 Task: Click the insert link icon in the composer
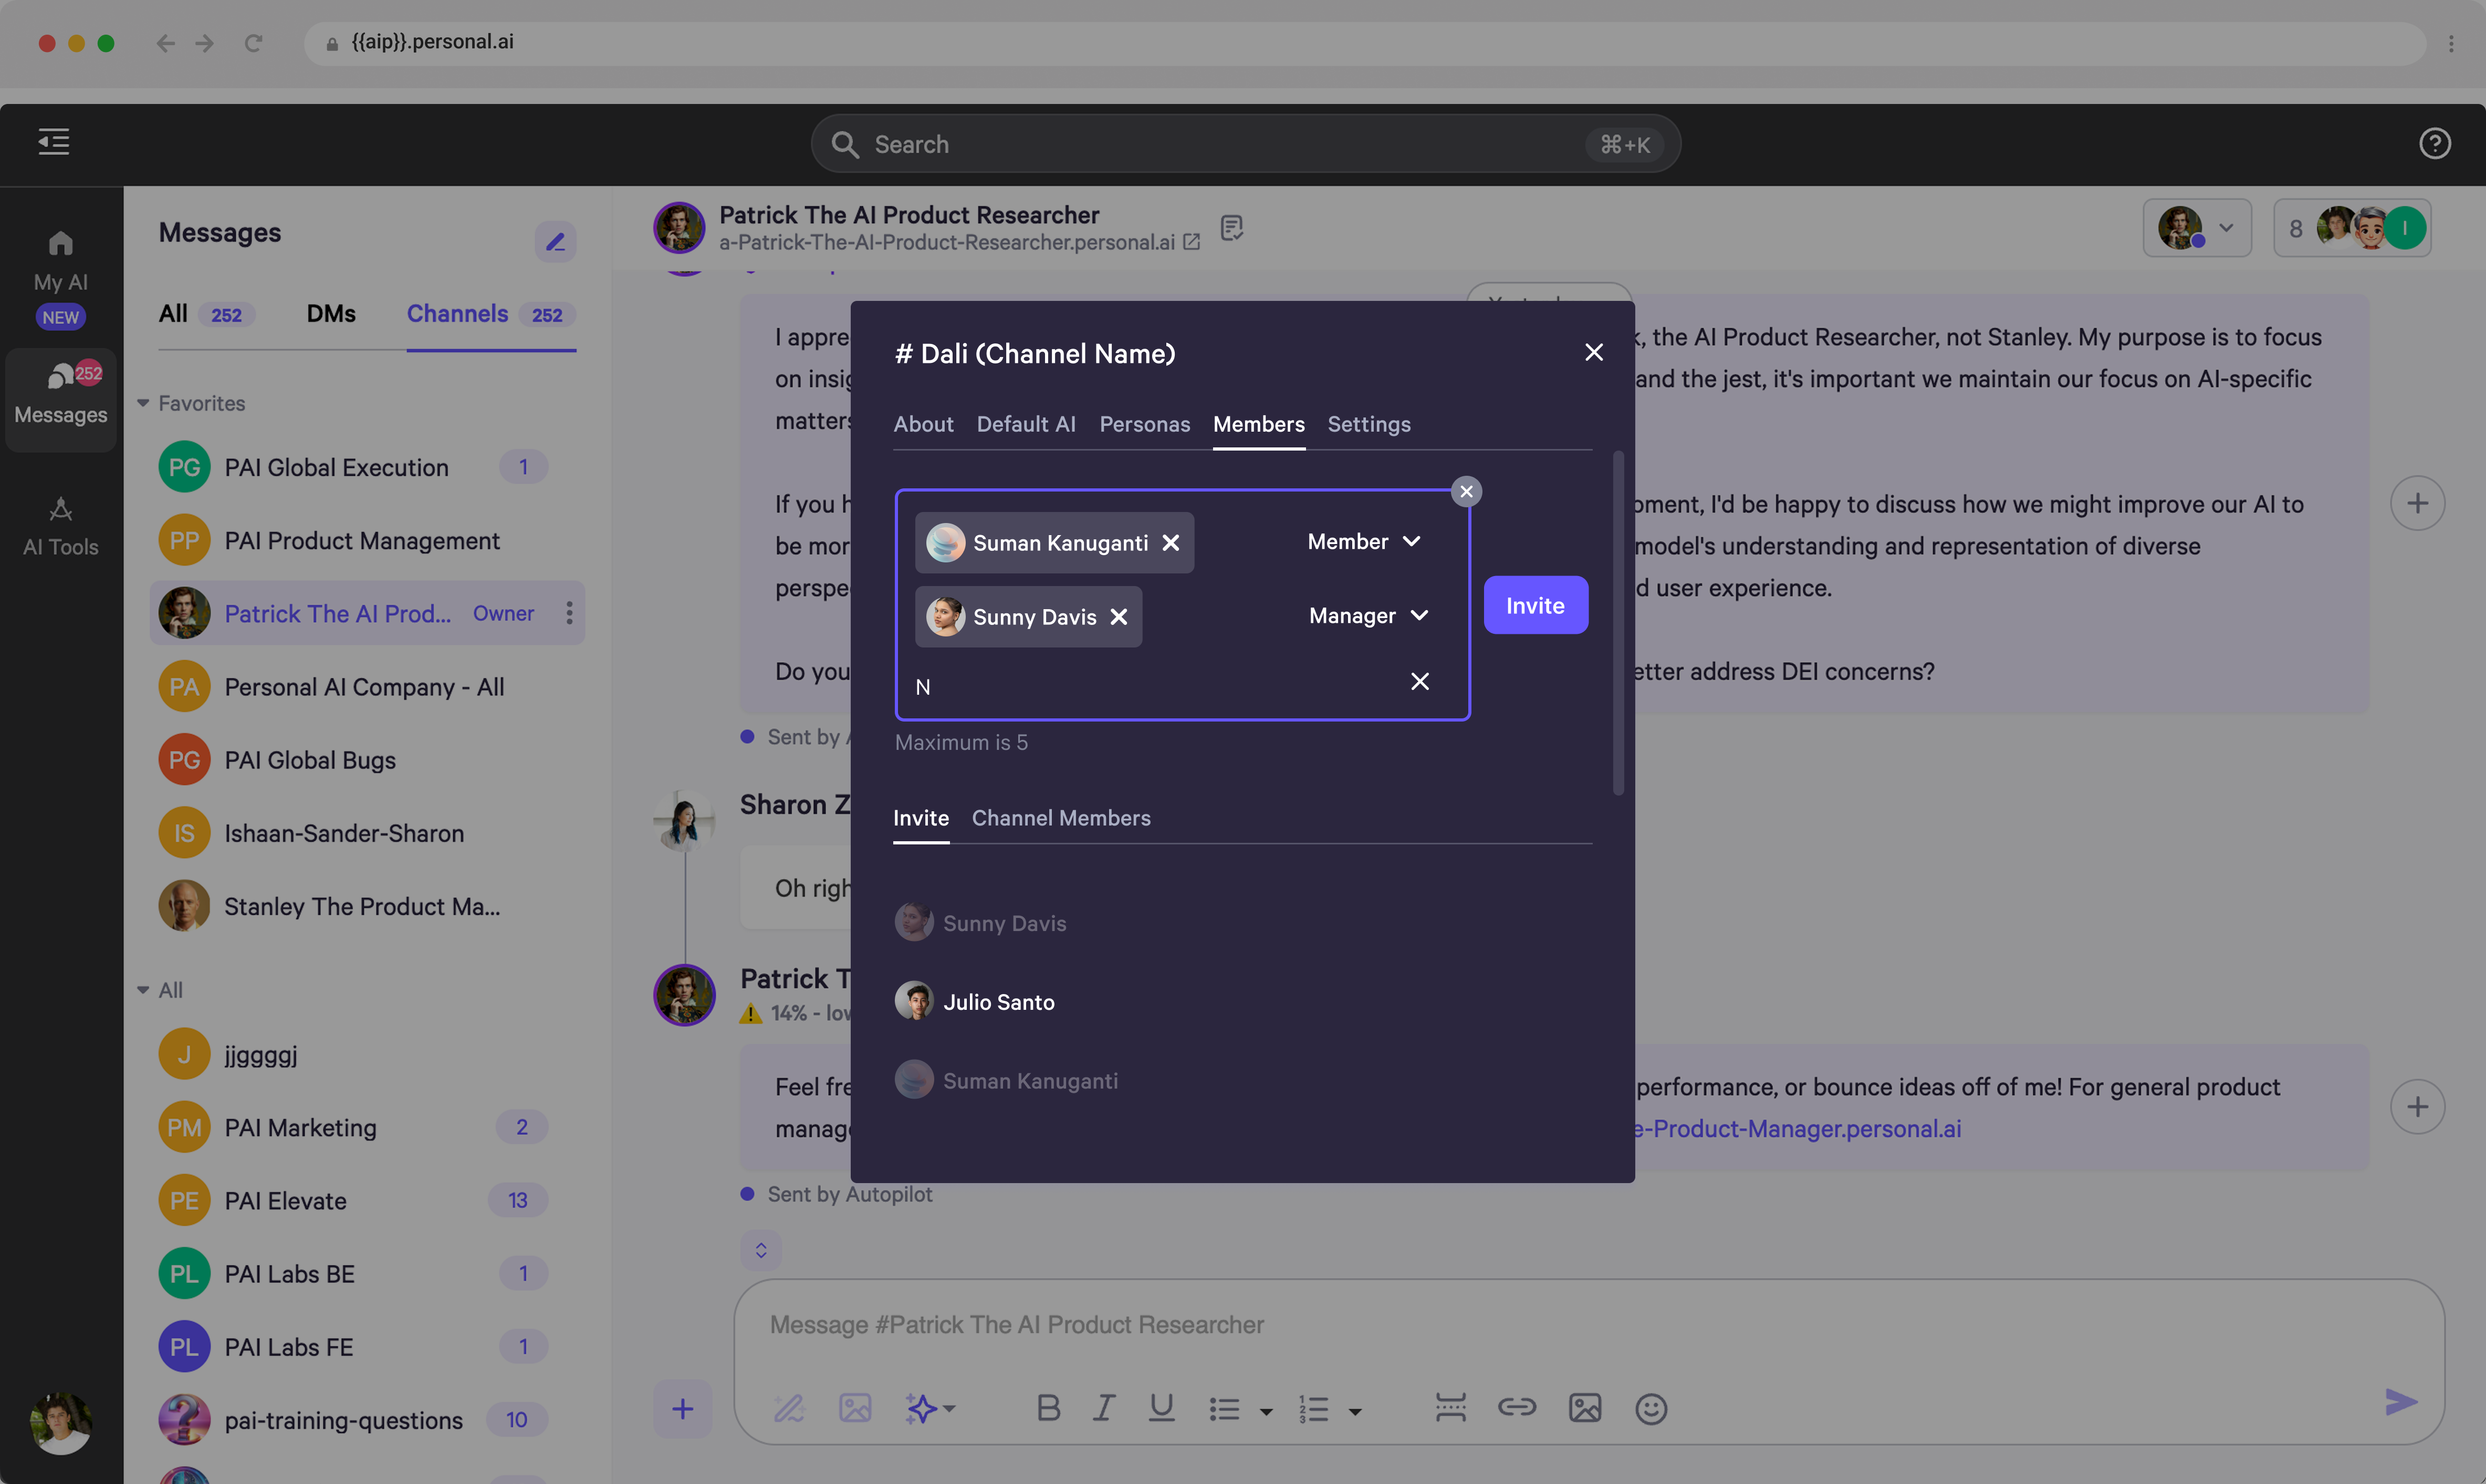(1516, 1408)
